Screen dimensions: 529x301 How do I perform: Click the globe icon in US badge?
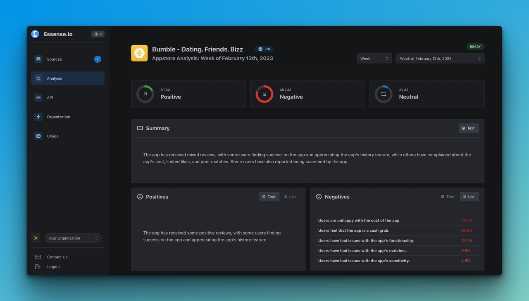pyautogui.click(x=260, y=49)
